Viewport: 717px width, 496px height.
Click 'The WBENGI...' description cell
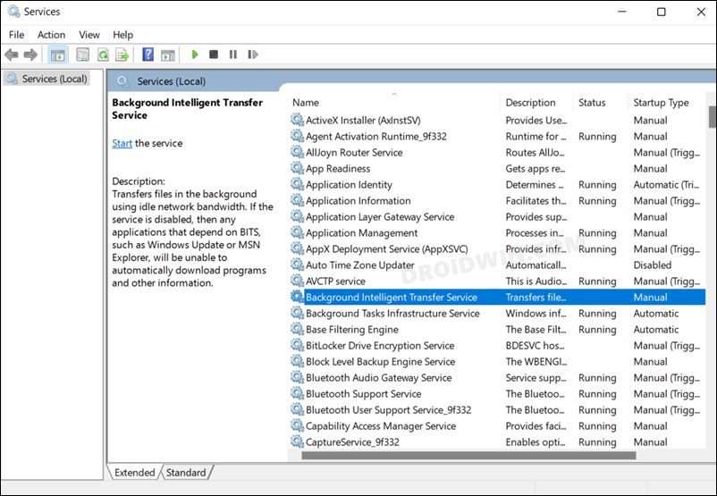click(x=536, y=361)
